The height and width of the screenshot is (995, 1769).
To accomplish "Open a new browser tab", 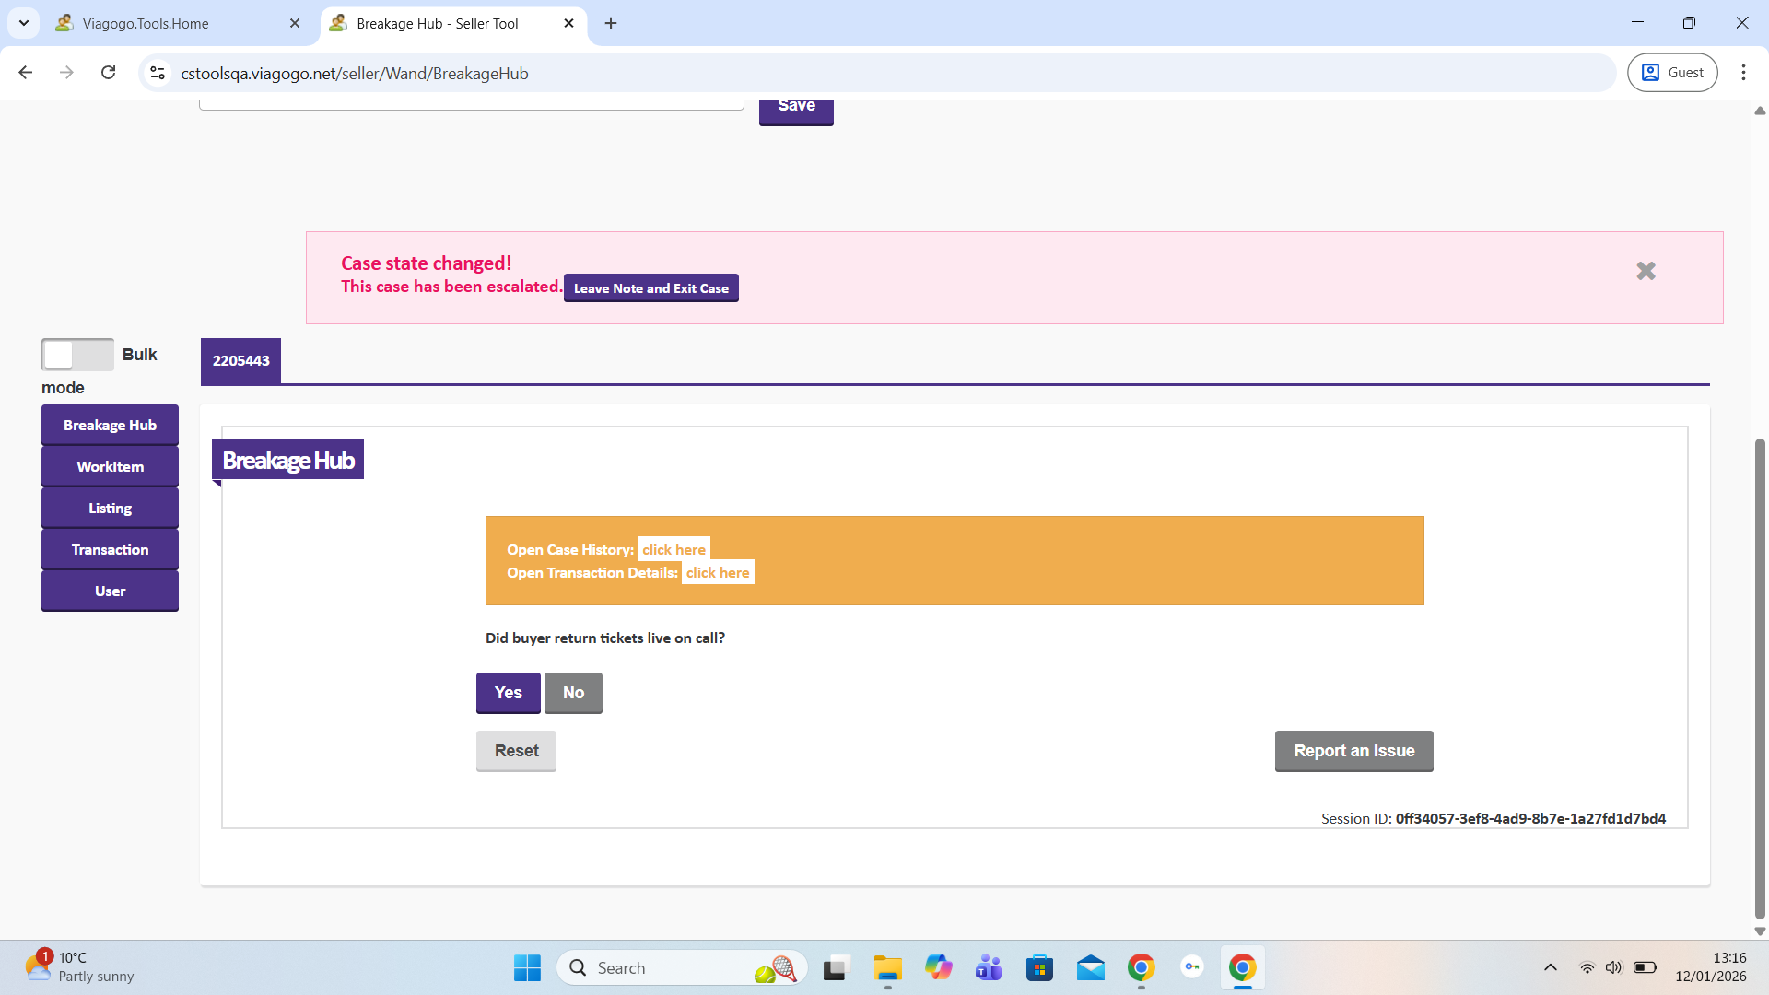I will [611, 23].
